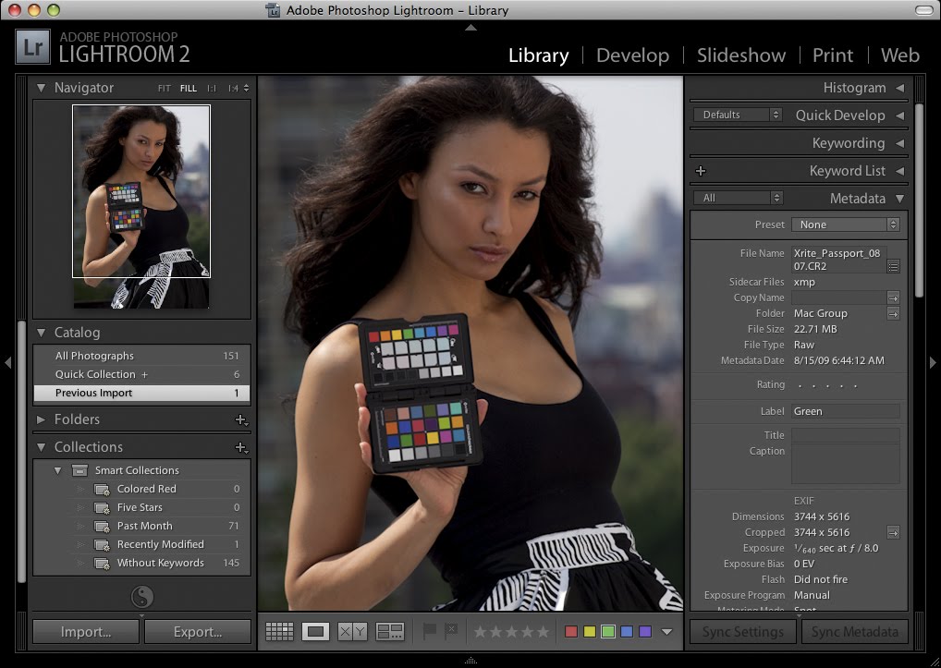Add new collection with plus icon

tap(241, 447)
